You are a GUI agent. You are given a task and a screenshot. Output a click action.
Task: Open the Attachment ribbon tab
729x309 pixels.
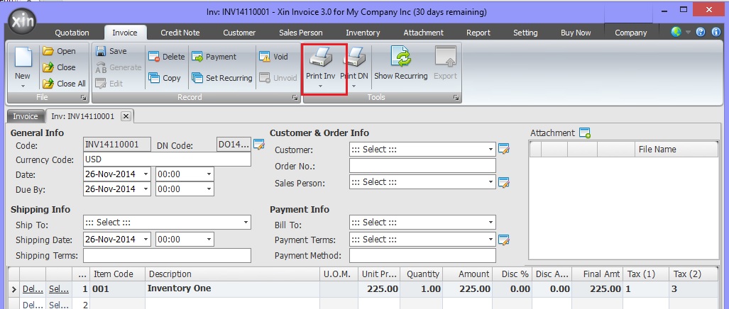[x=424, y=33]
